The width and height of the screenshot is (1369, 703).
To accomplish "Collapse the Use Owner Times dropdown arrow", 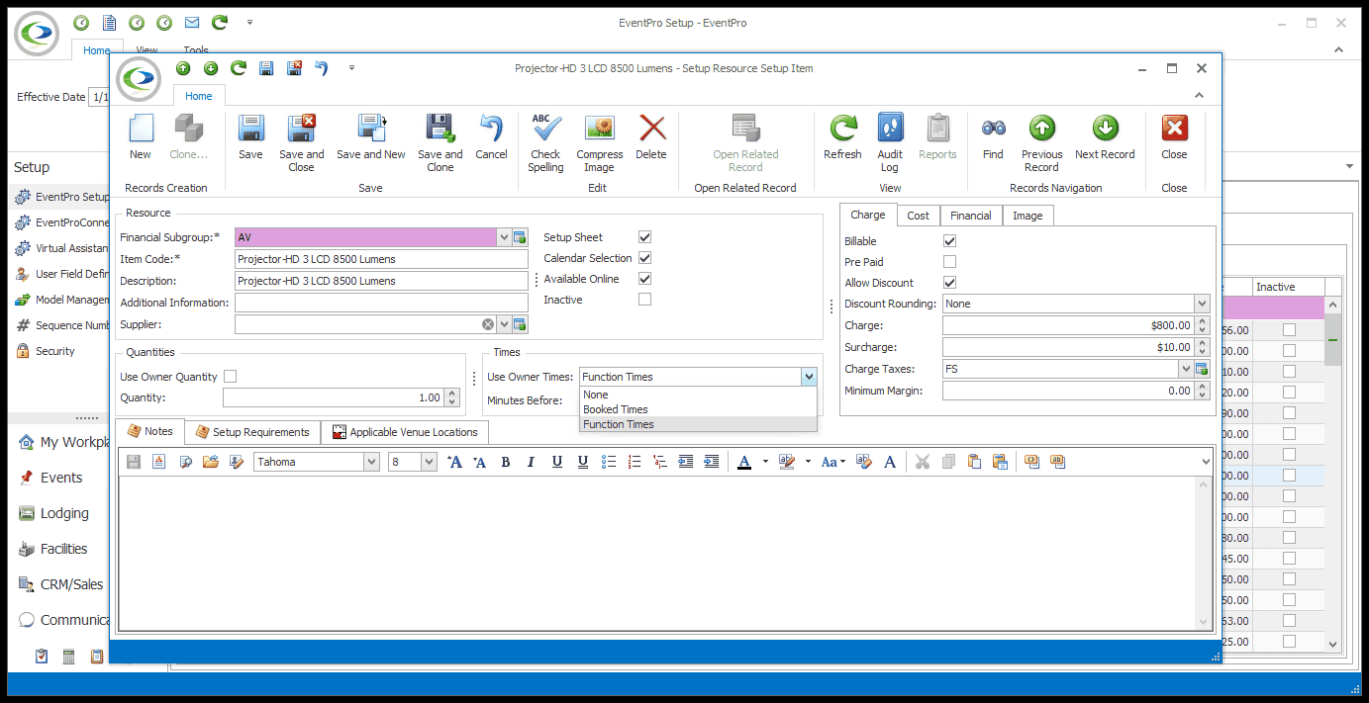I will (810, 377).
